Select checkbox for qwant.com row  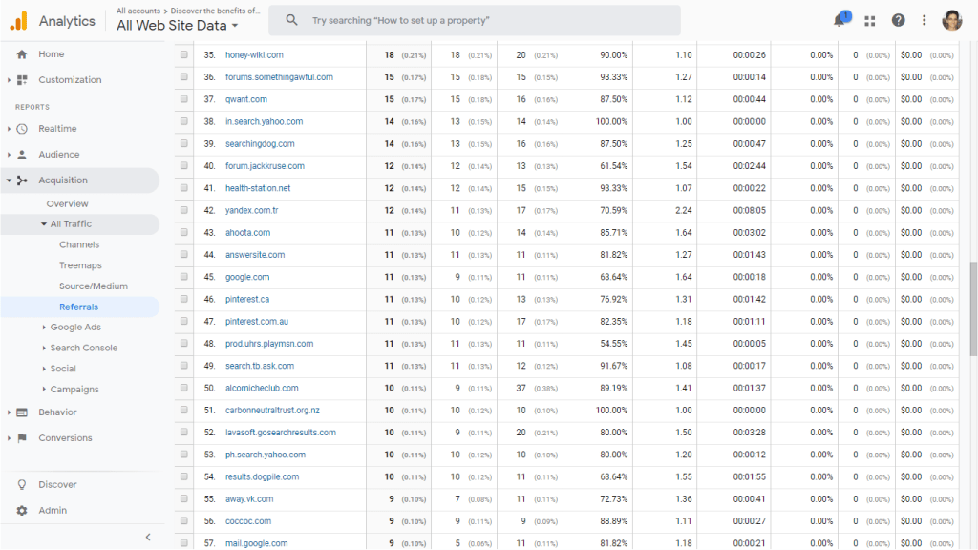pyautogui.click(x=184, y=99)
